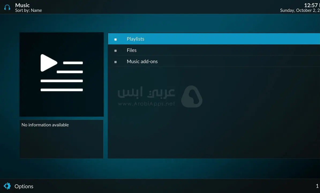Click the date Sunday, October 2

(x=299, y=10)
